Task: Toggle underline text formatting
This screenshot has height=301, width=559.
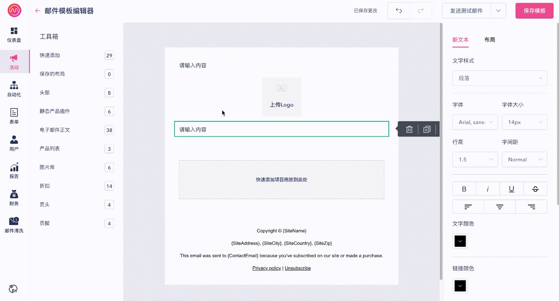Action: (511, 189)
